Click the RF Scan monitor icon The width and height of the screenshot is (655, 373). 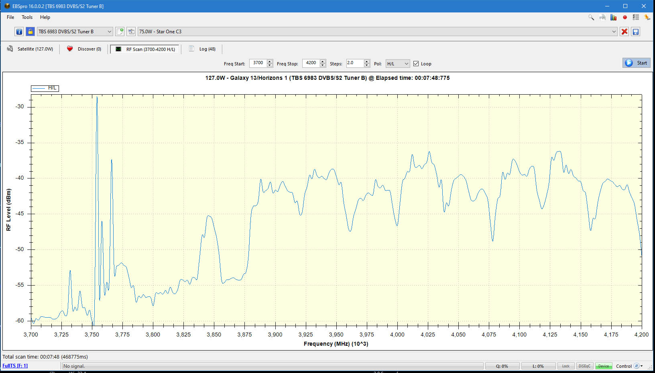118,49
